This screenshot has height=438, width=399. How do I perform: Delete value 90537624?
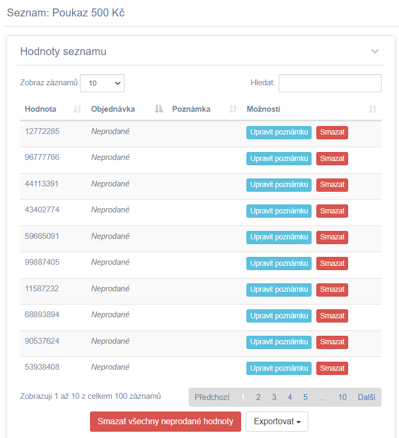(x=332, y=342)
